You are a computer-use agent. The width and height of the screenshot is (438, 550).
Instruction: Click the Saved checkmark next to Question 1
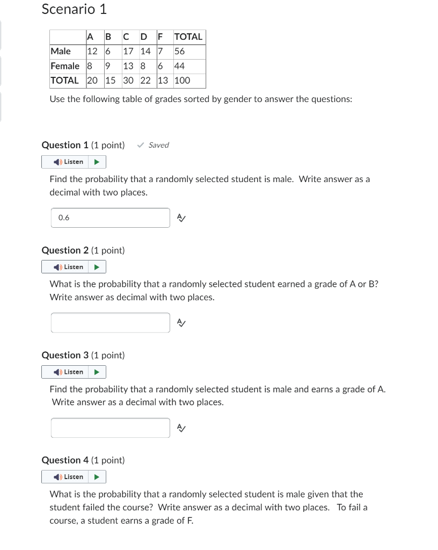pyautogui.click(x=141, y=145)
